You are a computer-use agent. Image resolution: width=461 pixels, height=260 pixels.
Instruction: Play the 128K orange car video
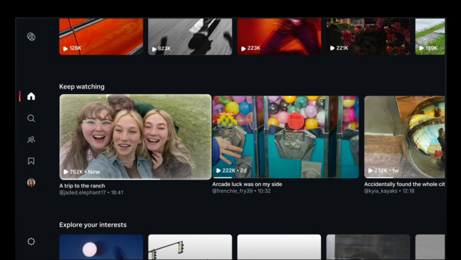pos(101,36)
